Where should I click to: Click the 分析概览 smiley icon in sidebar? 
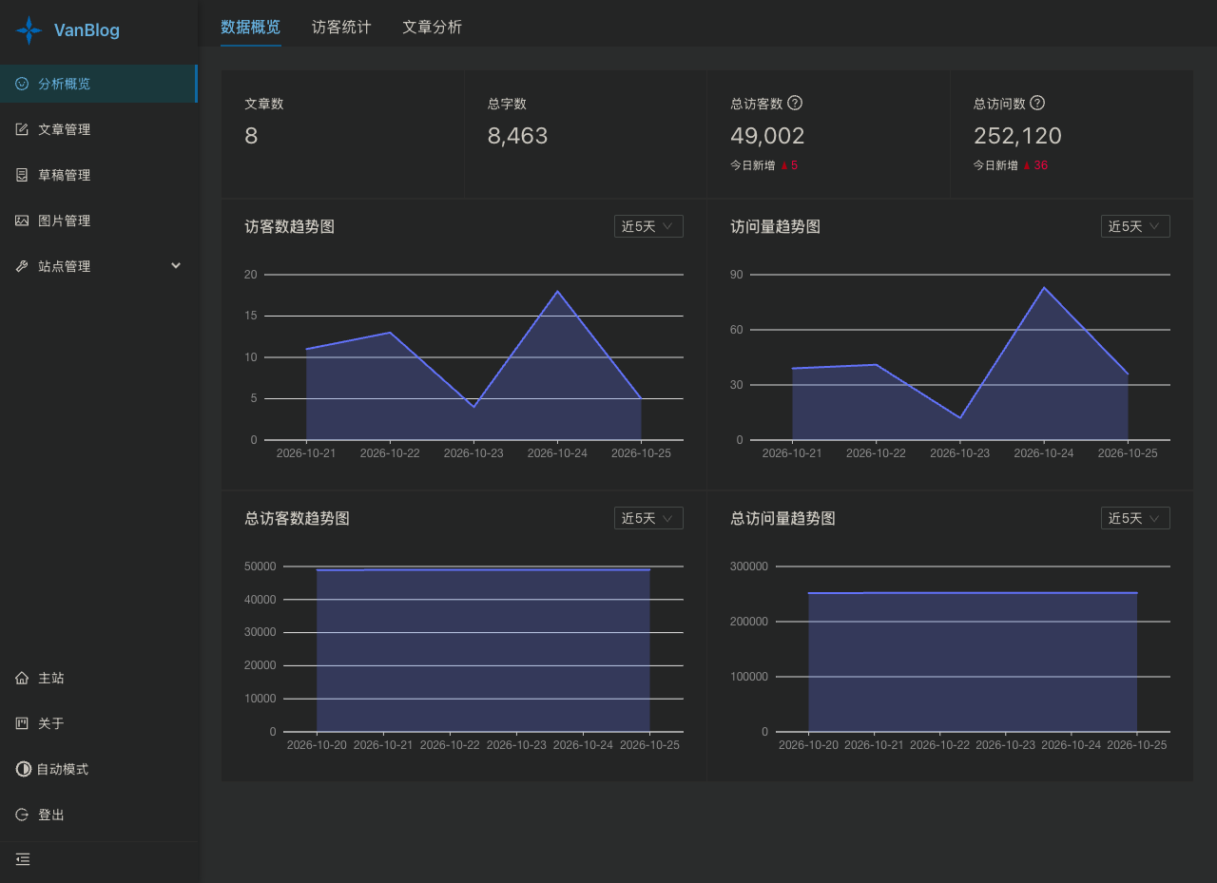22,84
